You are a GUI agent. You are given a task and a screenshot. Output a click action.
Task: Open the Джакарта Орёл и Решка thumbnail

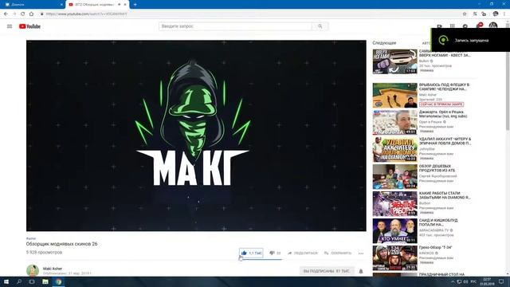(x=395, y=122)
